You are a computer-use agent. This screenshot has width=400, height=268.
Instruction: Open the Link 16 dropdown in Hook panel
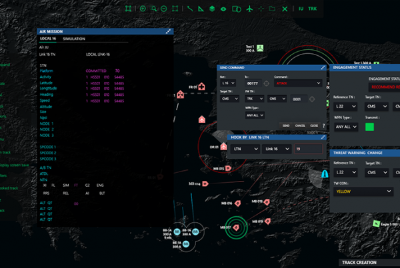pos(276,149)
